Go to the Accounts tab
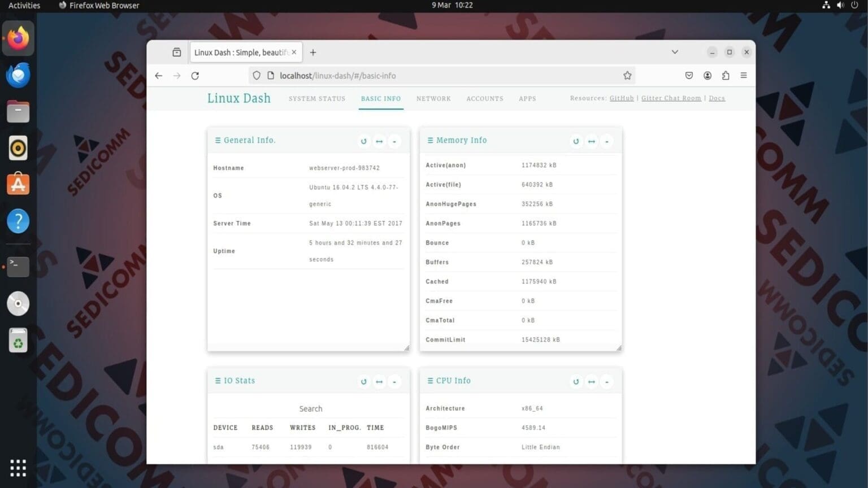 coord(485,99)
